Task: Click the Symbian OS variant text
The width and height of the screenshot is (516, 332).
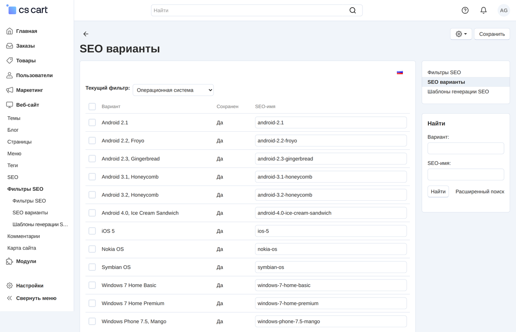Action: pos(116,267)
